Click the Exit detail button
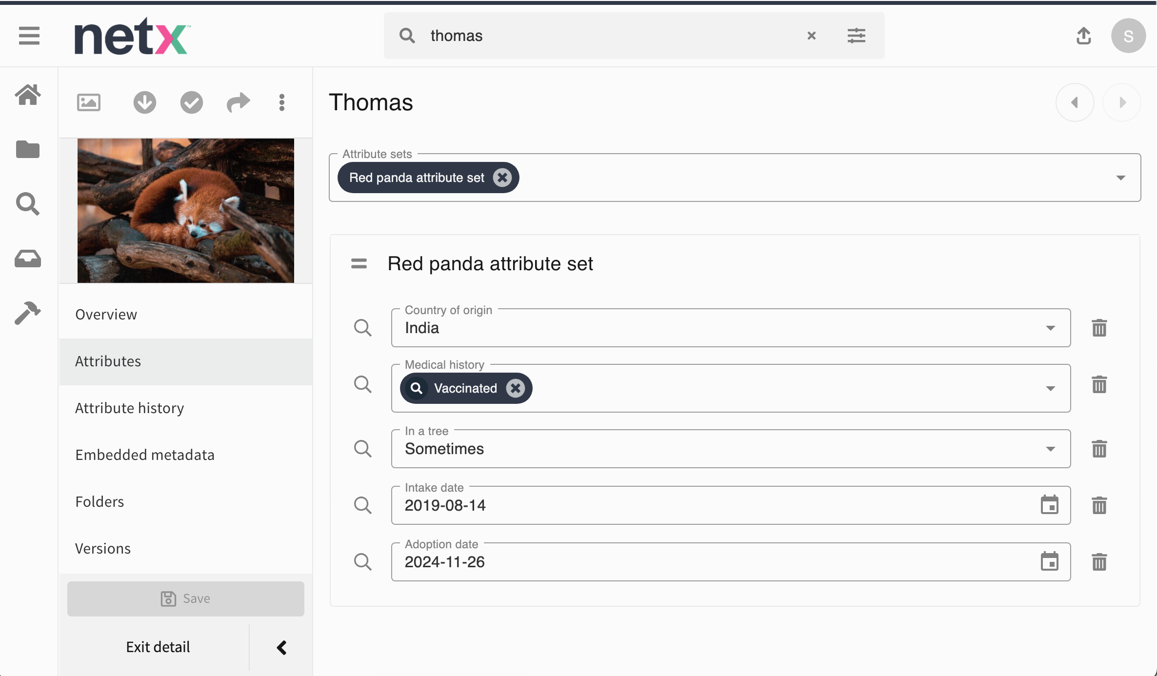This screenshot has width=1157, height=676. [x=158, y=647]
